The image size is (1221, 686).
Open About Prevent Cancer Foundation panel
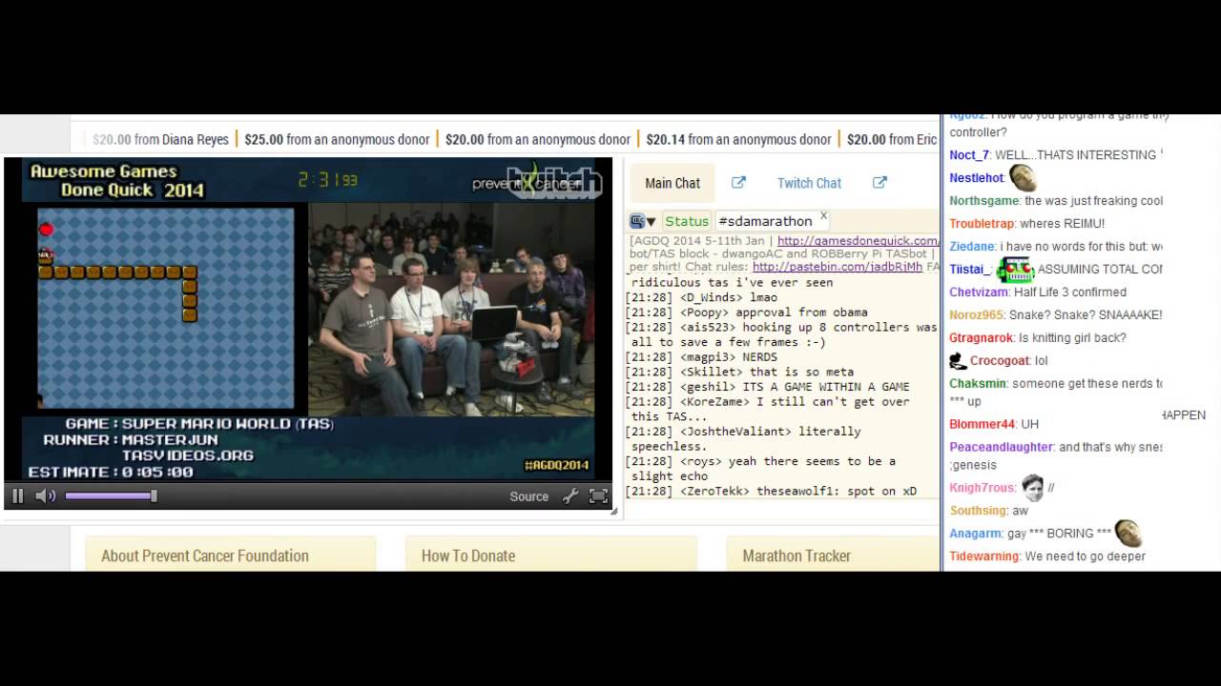[x=230, y=555]
